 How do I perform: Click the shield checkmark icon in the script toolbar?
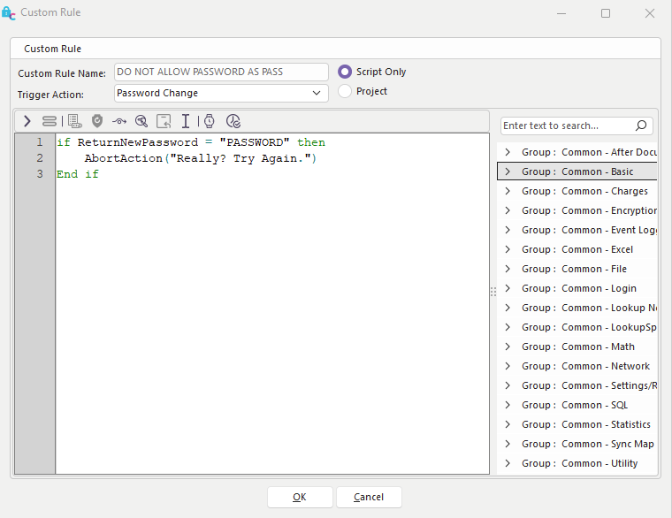(97, 121)
